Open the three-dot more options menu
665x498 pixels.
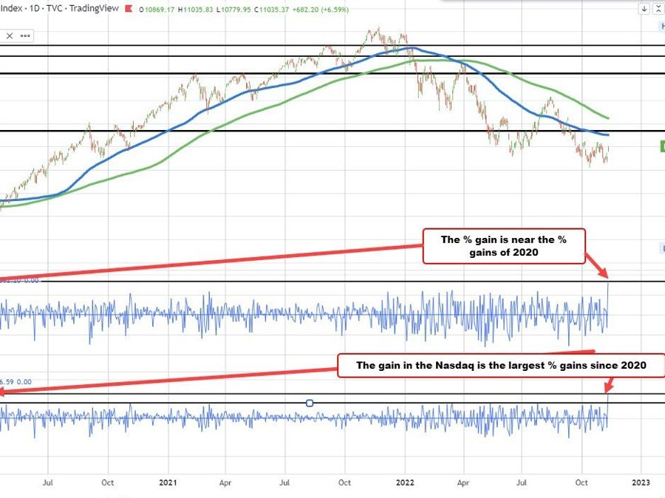pos(24,35)
